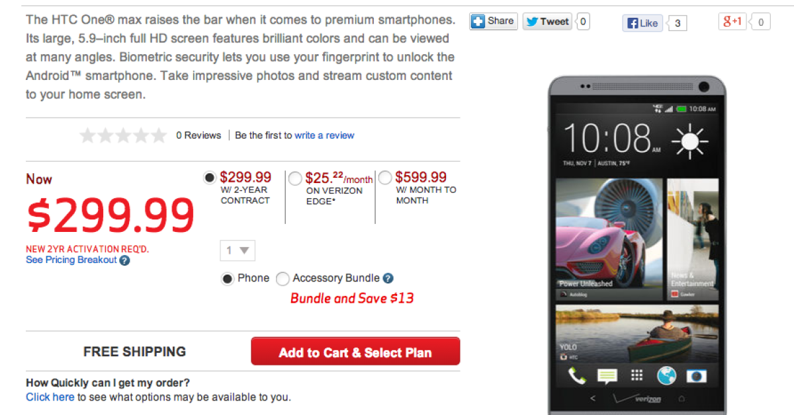Viewport: 794px width, 415px height.
Task: Click the Google +1 button
Action: [734, 22]
